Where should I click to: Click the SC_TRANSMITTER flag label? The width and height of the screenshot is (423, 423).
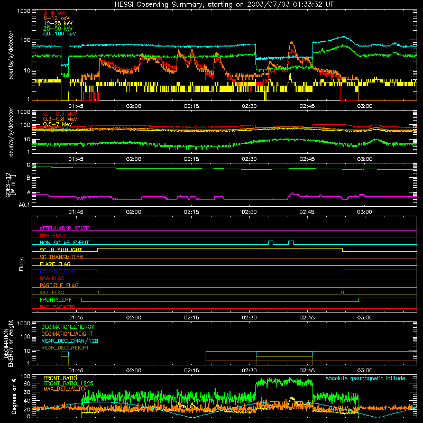pyautogui.click(x=61, y=257)
